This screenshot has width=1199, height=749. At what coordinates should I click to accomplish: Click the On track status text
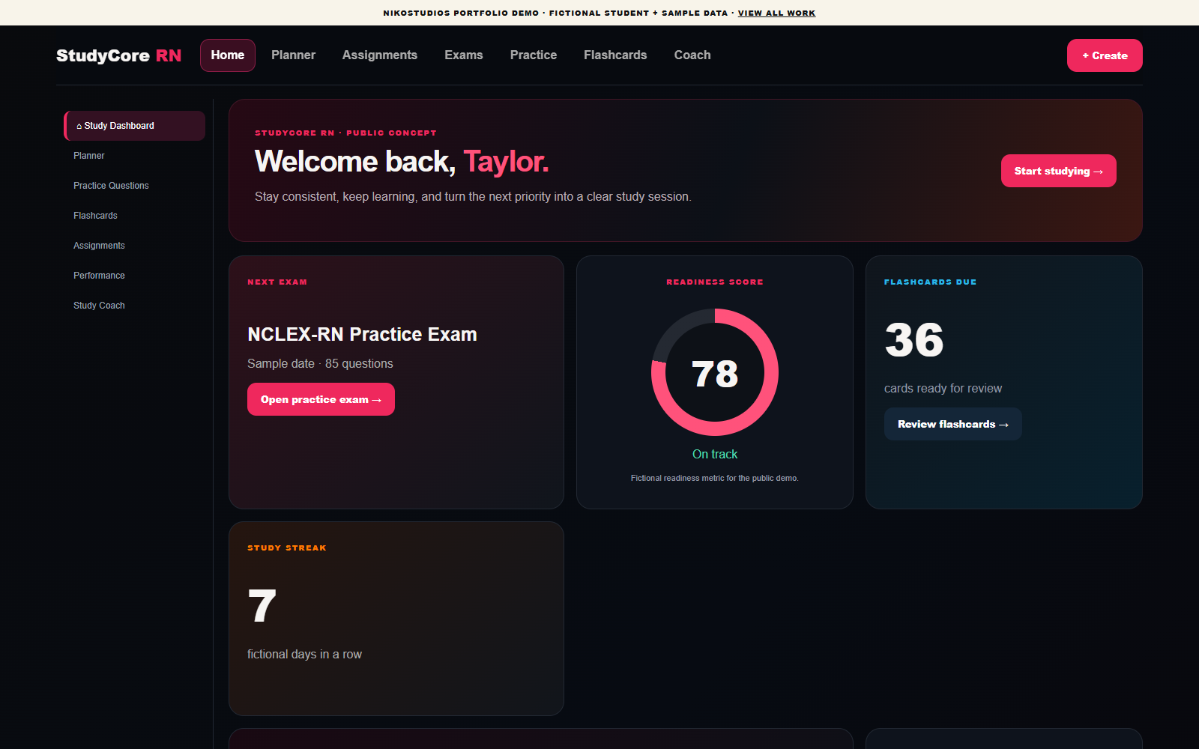tap(715, 454)
